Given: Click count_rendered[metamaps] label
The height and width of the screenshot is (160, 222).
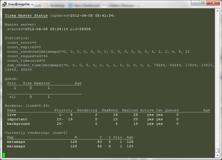Looking at the screenshot, I should tap(34, 52).
